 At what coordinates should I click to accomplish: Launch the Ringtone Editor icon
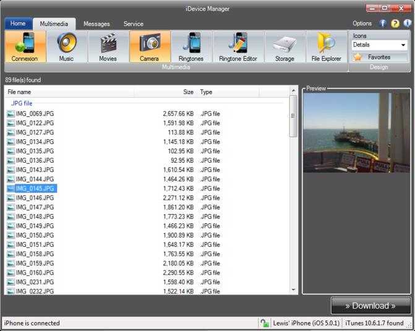point(238,46)
